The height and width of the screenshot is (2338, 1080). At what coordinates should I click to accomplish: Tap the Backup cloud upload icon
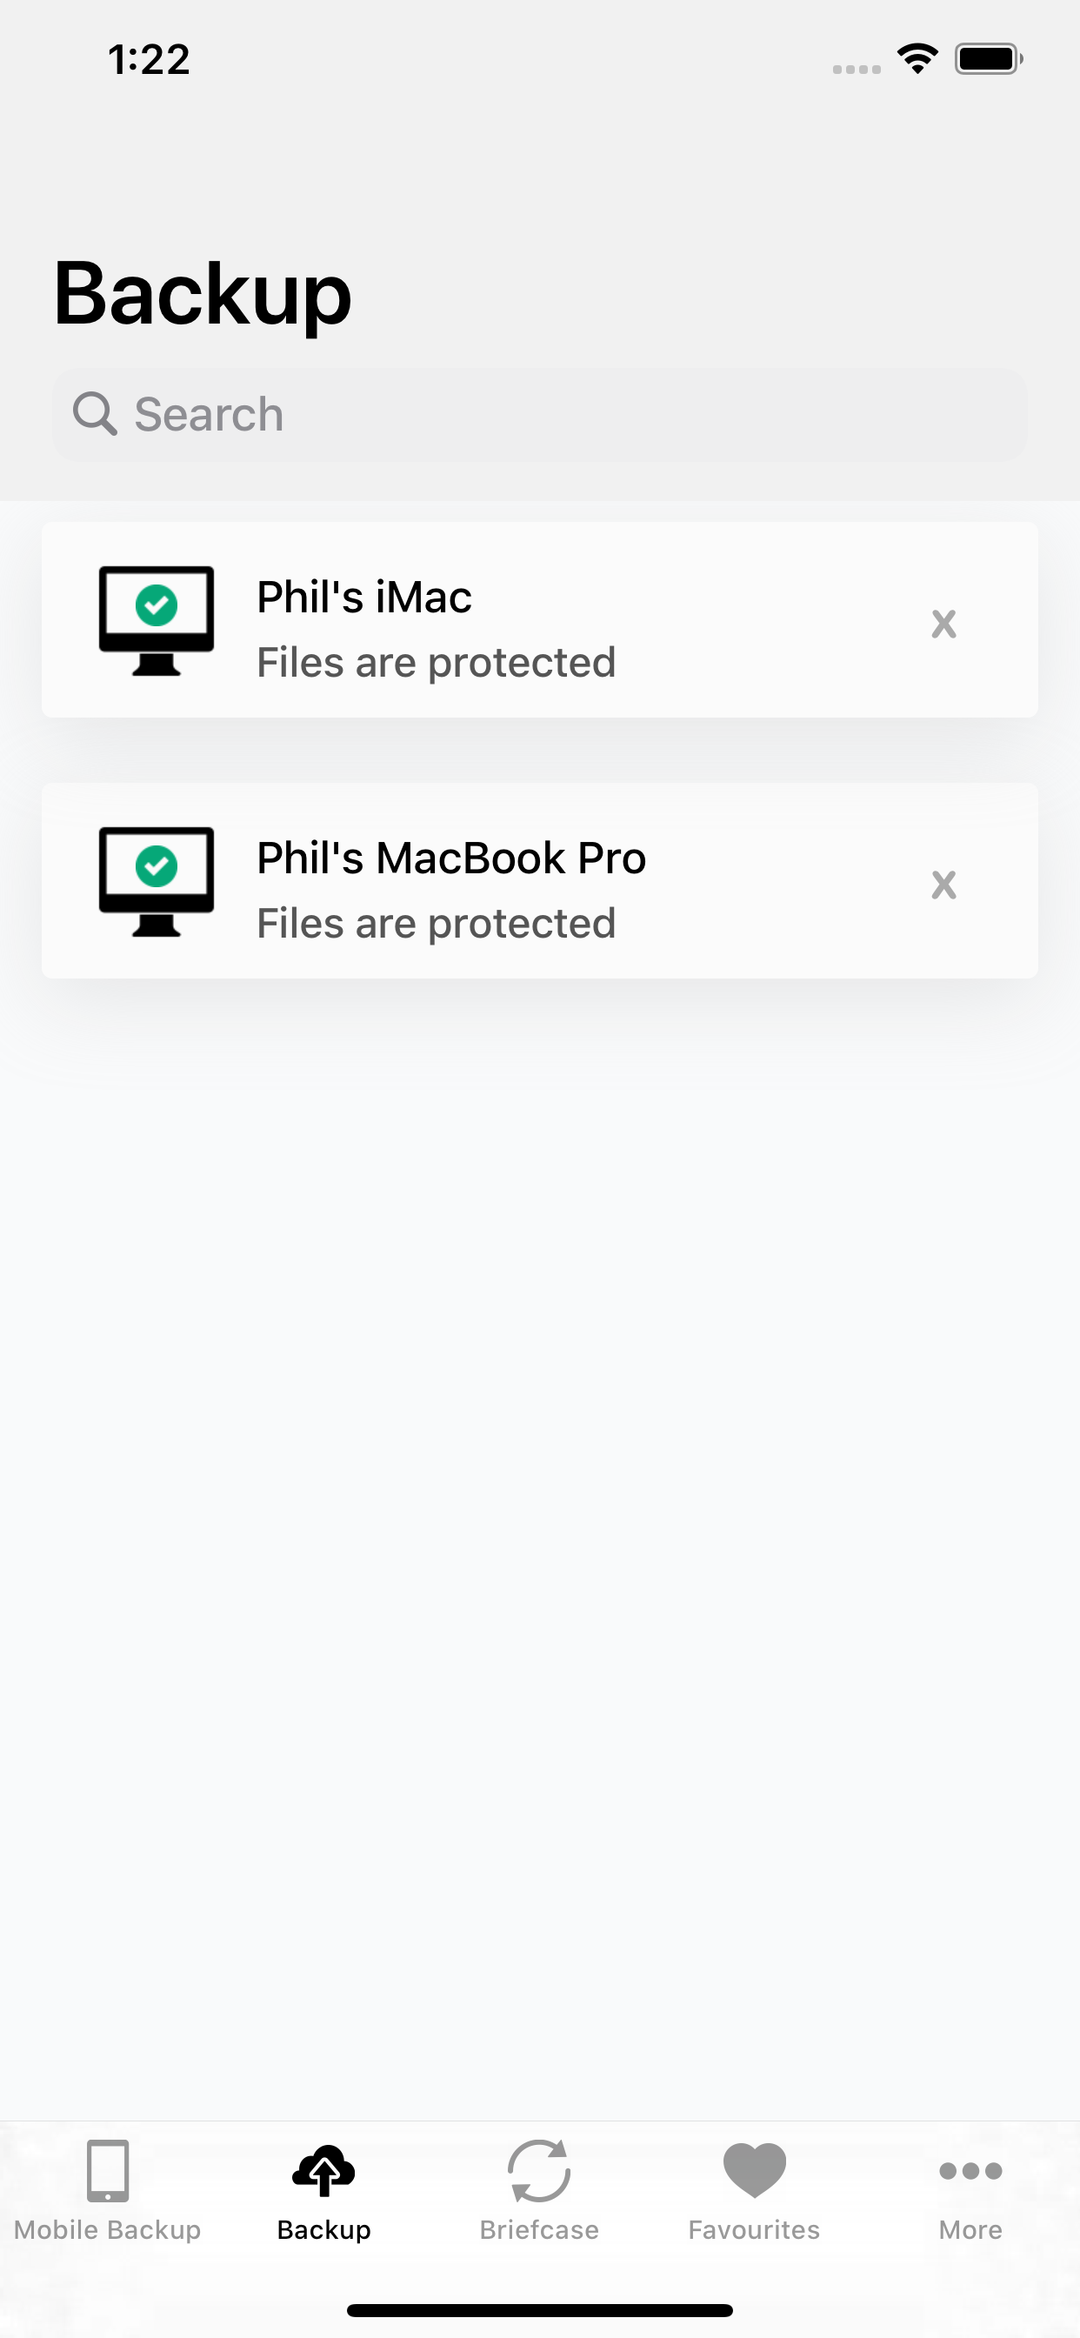[x=323, y=2171]
